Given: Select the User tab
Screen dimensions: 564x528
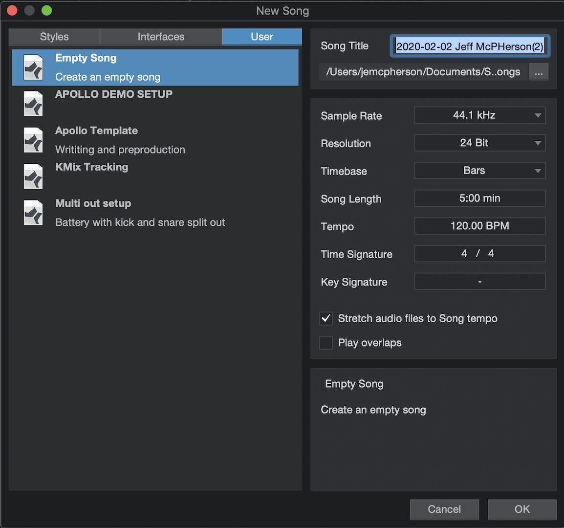Looking at the screenshot, I should click(262, 36).
